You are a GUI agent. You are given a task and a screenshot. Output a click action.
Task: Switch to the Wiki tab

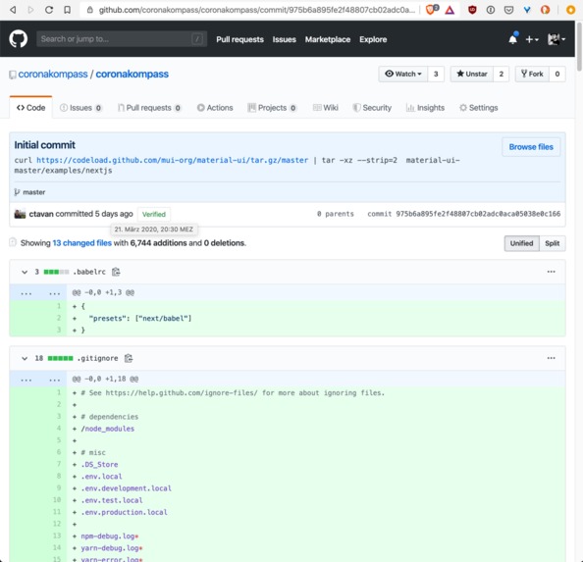(325, 108)
